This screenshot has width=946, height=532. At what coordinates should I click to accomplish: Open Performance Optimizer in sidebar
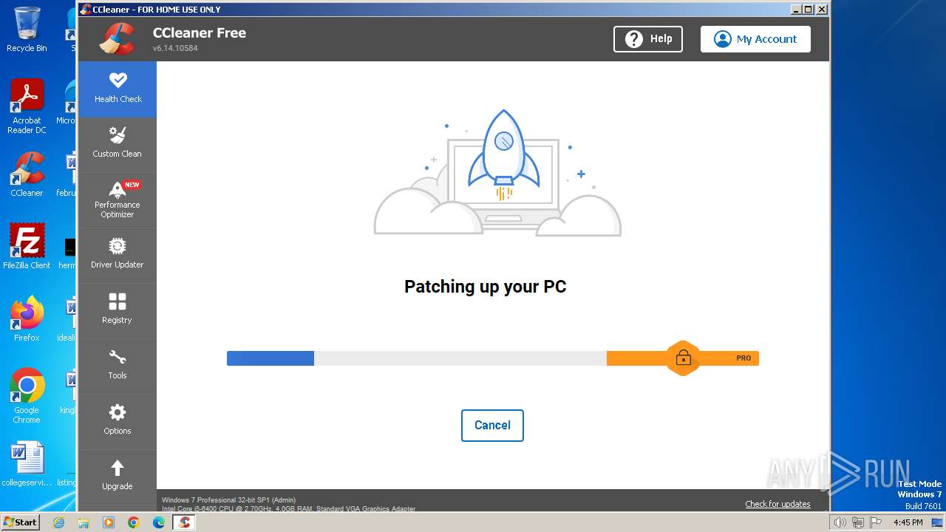click(118, 199)
